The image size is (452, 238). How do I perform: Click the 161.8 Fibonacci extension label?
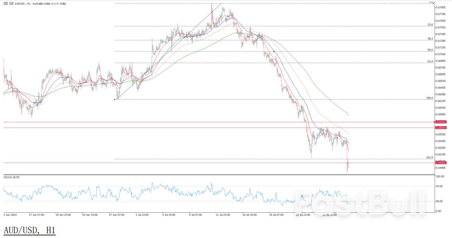(429, 158)
